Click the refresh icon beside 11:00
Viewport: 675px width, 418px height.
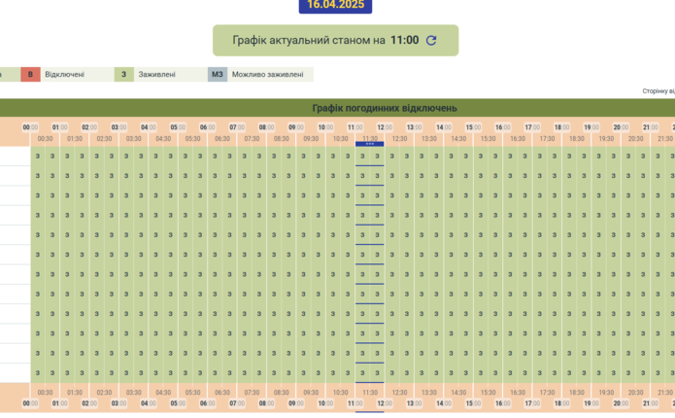(432, 41)
